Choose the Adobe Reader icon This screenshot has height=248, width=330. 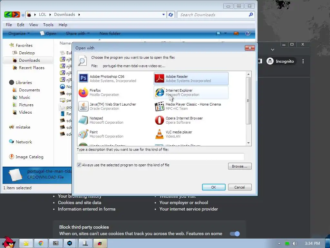pyautogui.click(x=160, y=78)
